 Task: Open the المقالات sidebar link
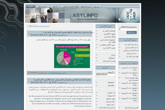pos(112,58)
